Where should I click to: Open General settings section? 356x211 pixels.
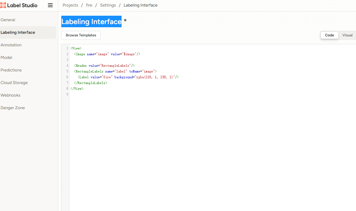[8, 20]
